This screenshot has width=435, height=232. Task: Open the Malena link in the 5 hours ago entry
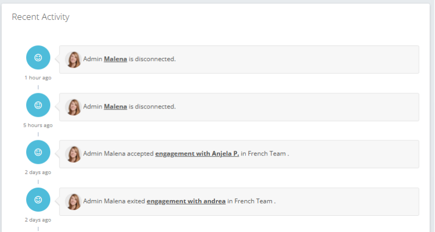click(x=116, y=107)
